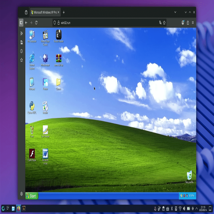This screenshot has height=214, width=214.
Task: Open the file manager in the KDE taskbar
Action: pos(13,208)
